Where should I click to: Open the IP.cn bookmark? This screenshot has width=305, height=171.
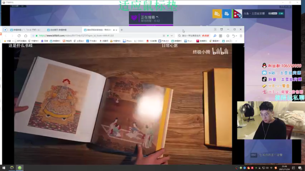tap(189, 41)
